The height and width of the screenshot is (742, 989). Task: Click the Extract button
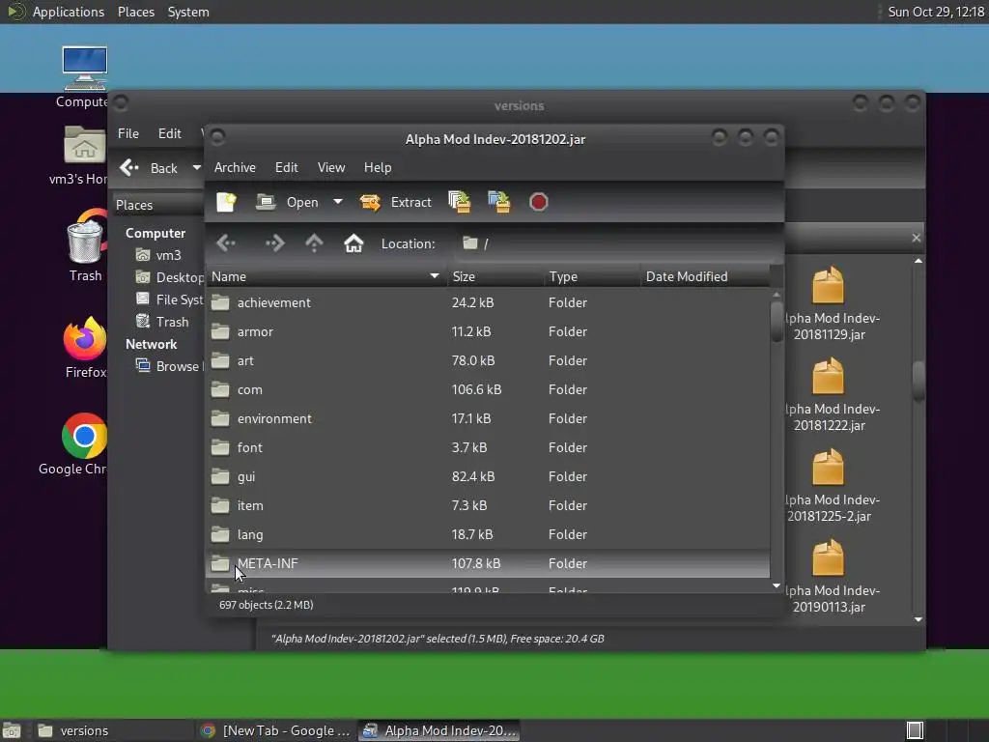click(x=395, y=202)
